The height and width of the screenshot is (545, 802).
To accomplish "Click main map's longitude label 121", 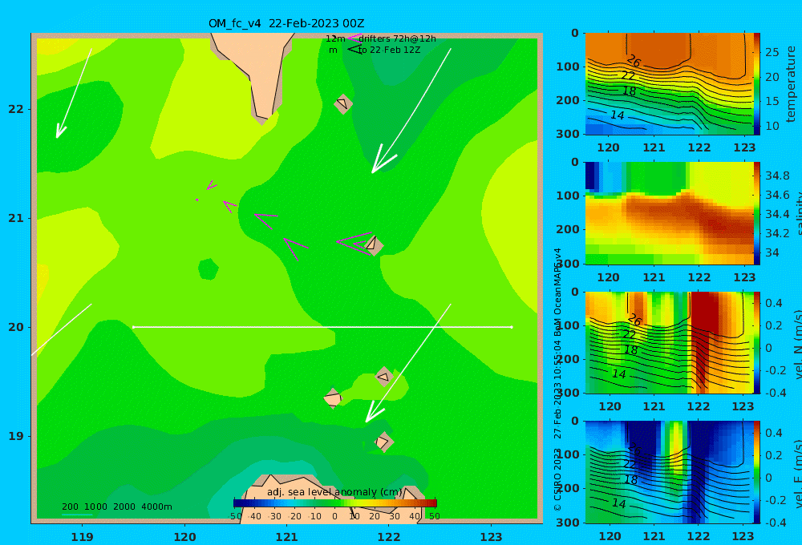I will (x=286, y=537).
